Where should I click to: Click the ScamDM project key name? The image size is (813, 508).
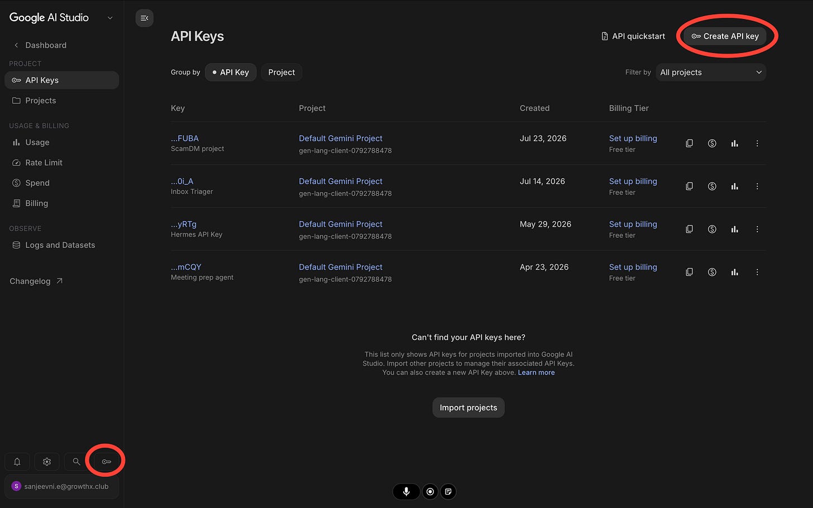(197, 149)
